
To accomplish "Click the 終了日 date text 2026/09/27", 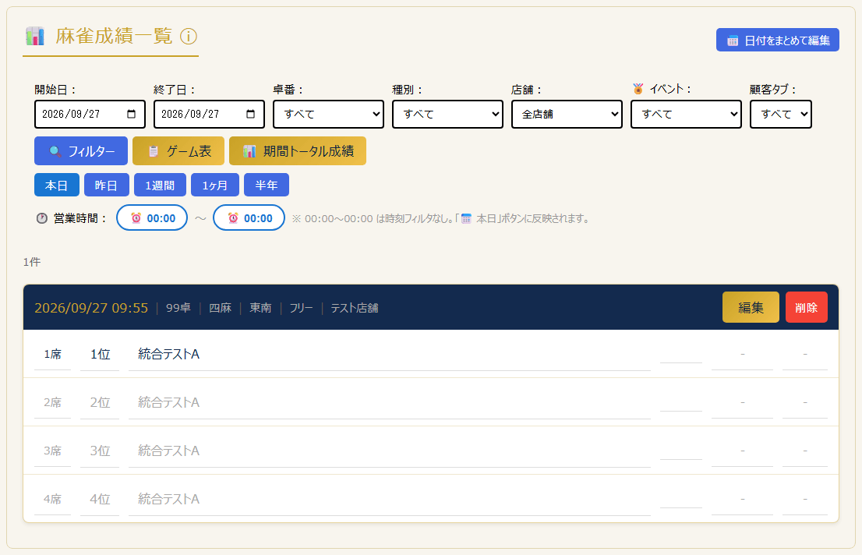I will coord(190,114).
